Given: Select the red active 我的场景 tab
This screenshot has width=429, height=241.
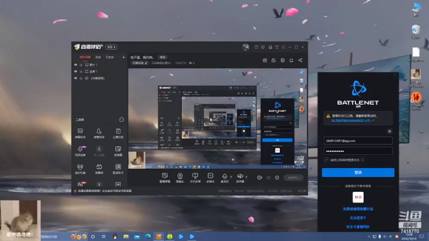Looking at the screenshot, I should (x=85, y=57).
